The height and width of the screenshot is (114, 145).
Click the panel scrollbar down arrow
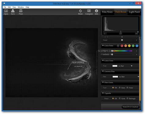click(x=140, y=102)
